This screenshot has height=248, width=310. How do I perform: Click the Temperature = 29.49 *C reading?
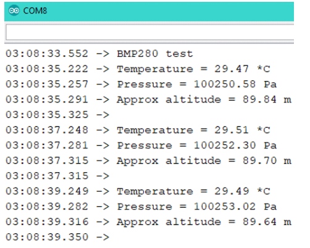pos(193,191)
